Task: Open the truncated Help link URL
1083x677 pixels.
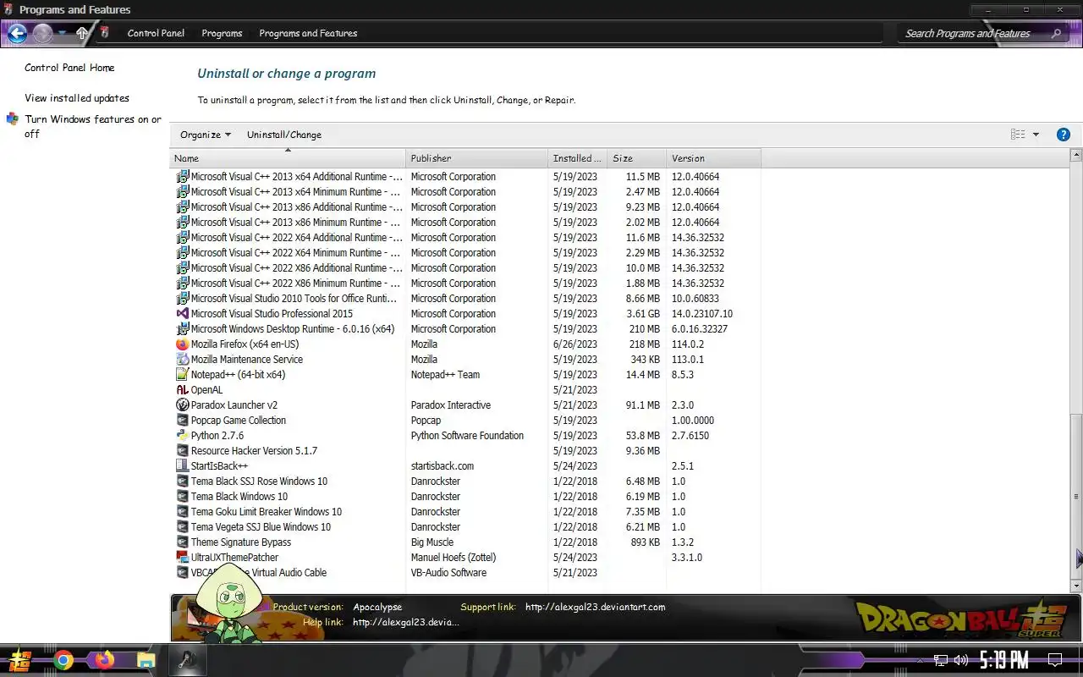Action: pyautogui.click(x=406, y=622)
